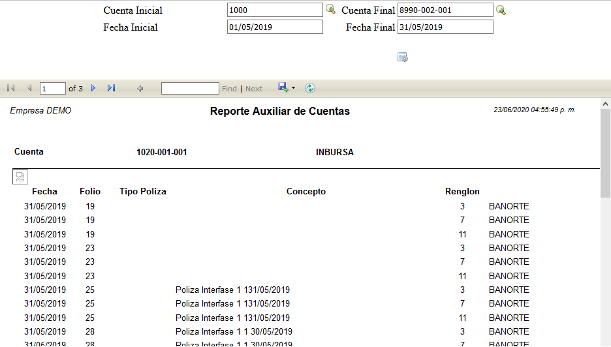
Task: Click the broken image placeholder icon
Action: tap(20, 177)
